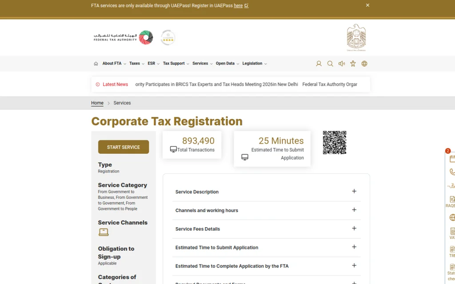Click monitor icon in Estimated Time card
Image resolution: width=455 pixels, height=284 pixels.
[x=245, y=157]
